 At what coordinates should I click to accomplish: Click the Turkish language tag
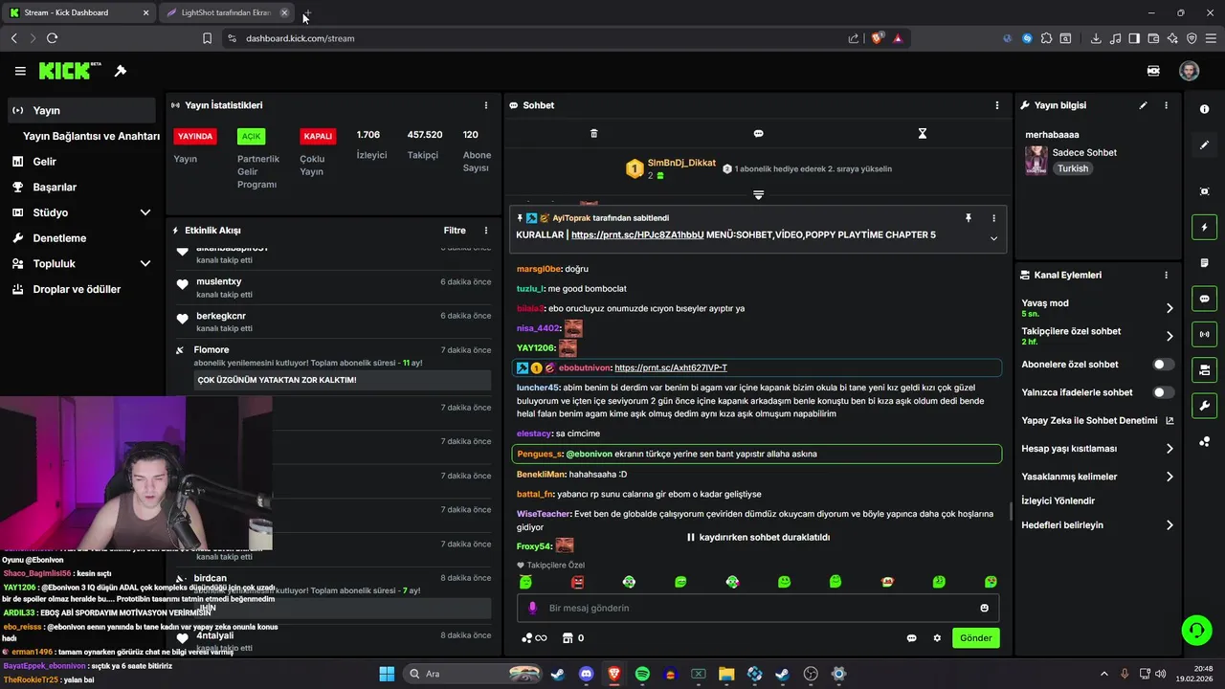[x=1073, y=168]
